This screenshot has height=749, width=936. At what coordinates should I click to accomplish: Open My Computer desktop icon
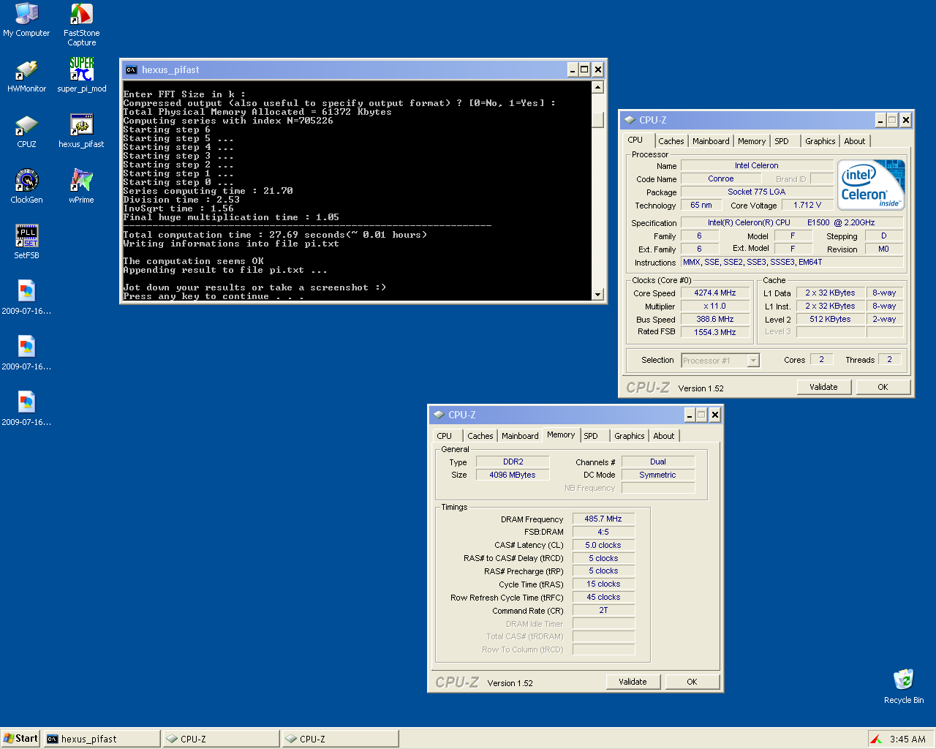pos(26,20)
